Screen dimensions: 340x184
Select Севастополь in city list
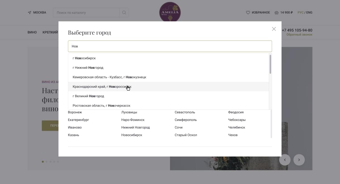185,112
